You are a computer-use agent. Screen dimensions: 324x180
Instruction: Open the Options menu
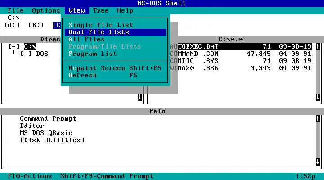click(46, 10)
